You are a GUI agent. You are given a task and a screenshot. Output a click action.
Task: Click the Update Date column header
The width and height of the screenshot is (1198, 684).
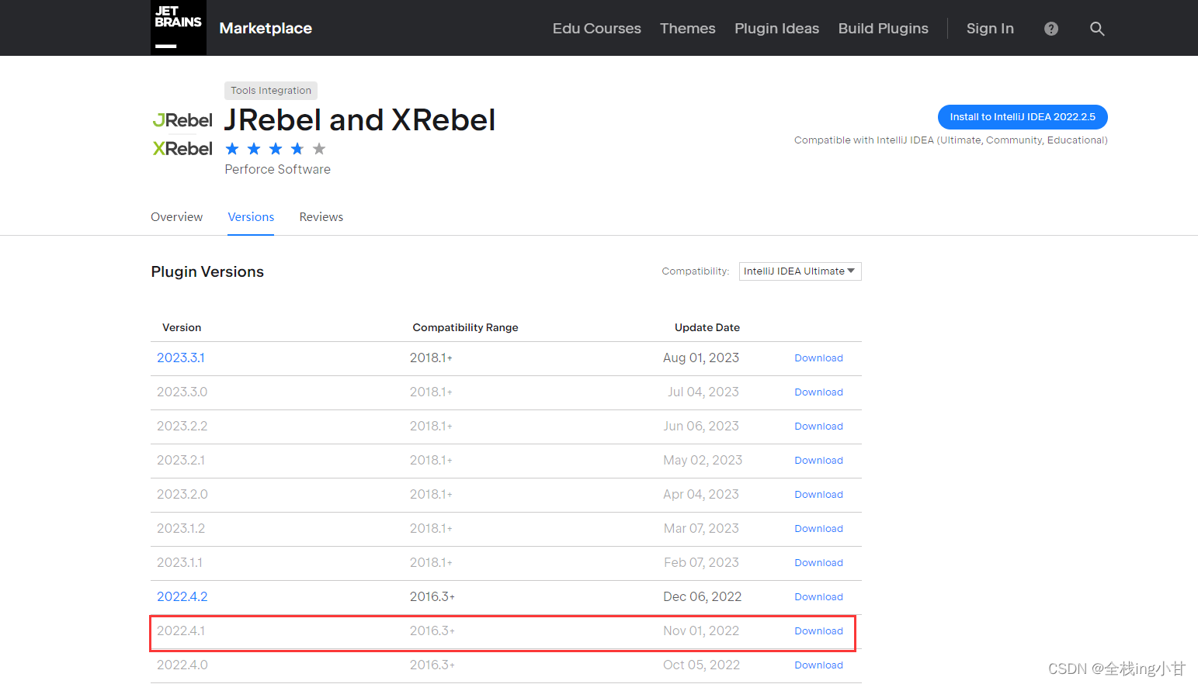(x=707, y=327)
